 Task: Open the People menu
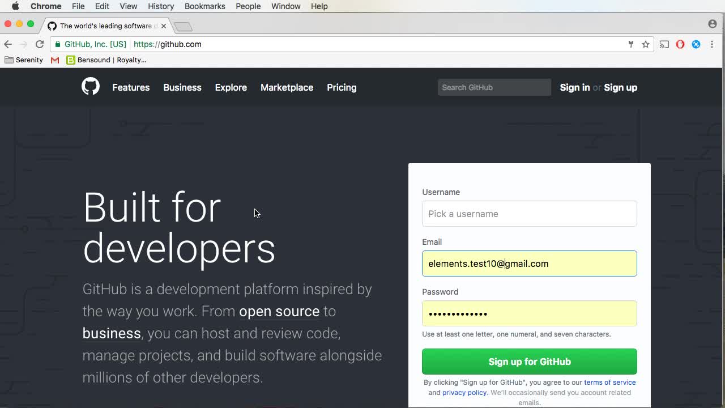[x=248, y=6]
